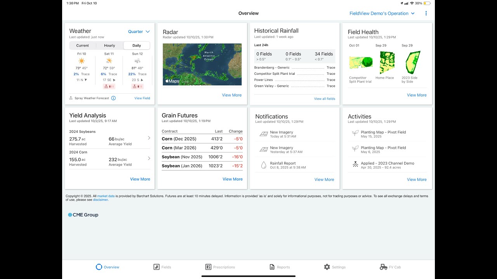Image resolution: width=497 pixels, height=279 pixels.
Task: Open Competitor Split Plant trial field image
Action: (361, 62)
